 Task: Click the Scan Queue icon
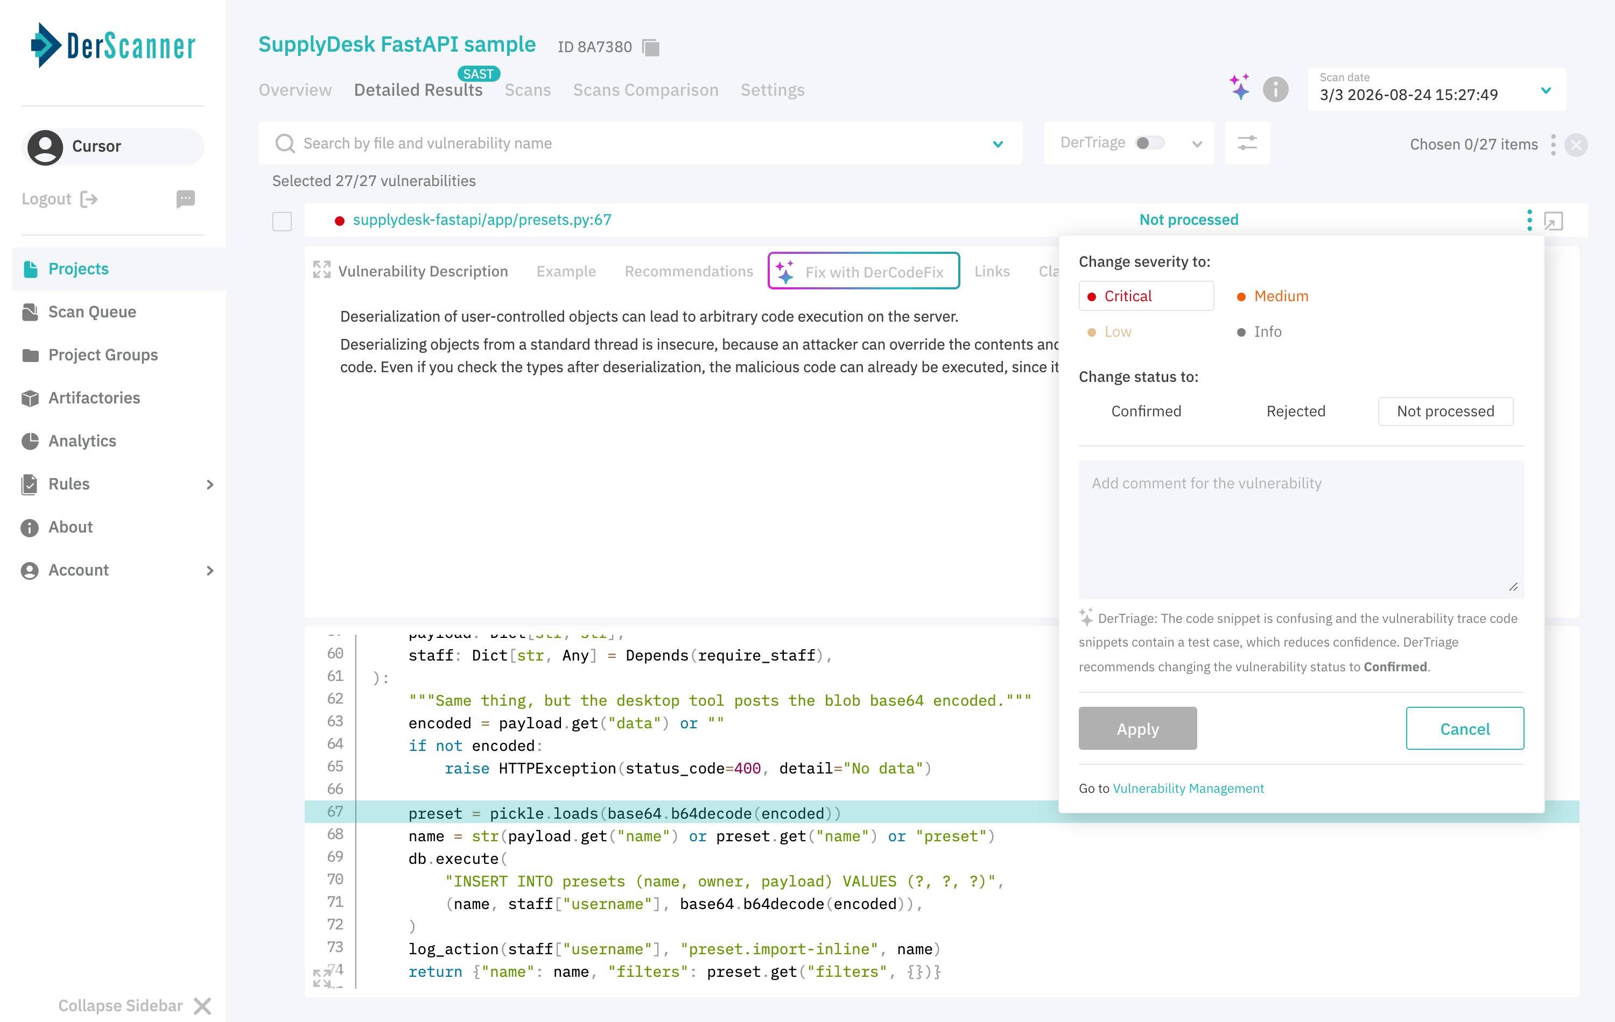[x=30, y=311]
